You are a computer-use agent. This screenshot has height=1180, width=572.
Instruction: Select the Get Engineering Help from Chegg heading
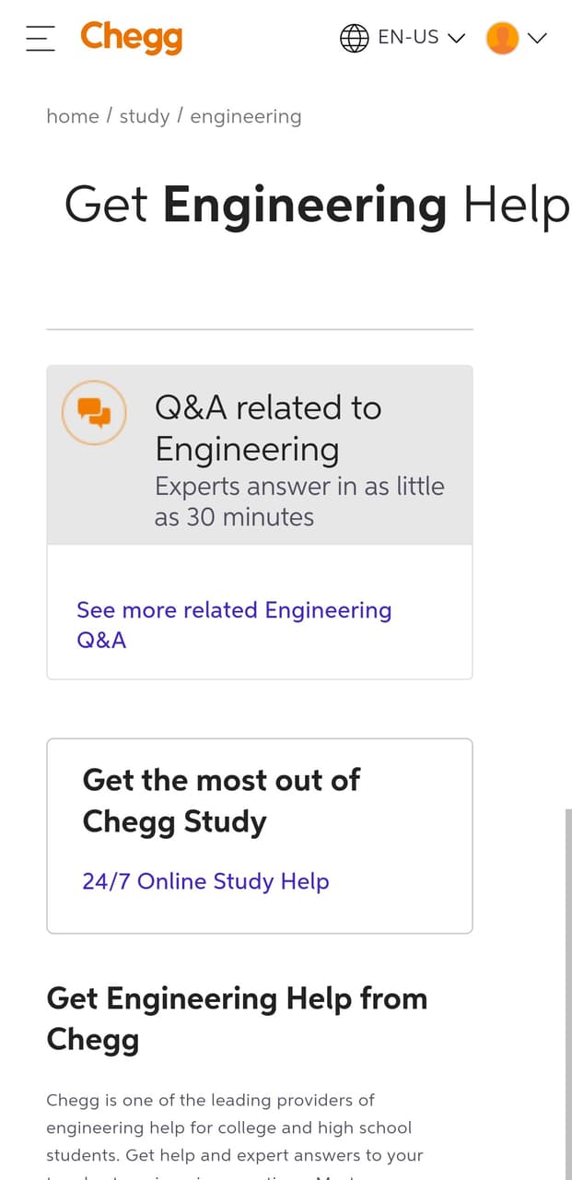coord(237,1018)
